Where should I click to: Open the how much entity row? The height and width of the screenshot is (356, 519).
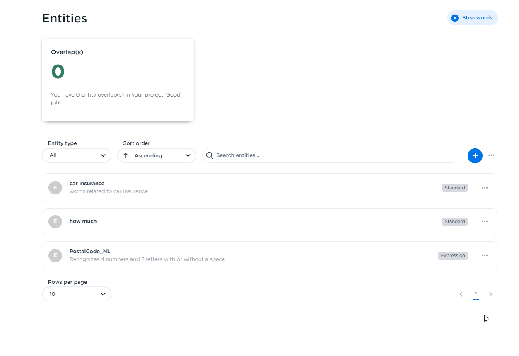coord(83,221)
